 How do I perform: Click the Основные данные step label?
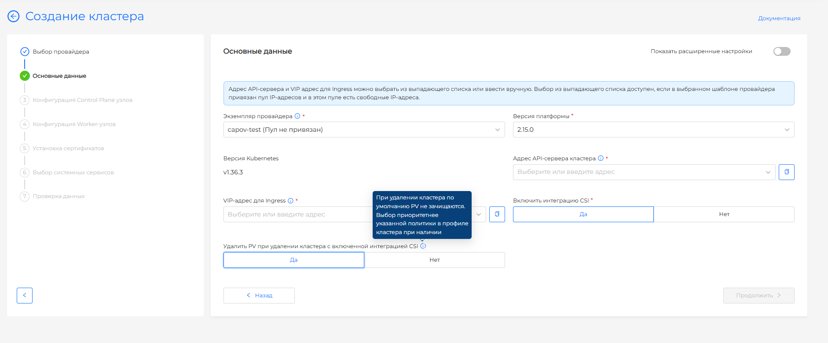pyautogui.click(x=59, y=76)
